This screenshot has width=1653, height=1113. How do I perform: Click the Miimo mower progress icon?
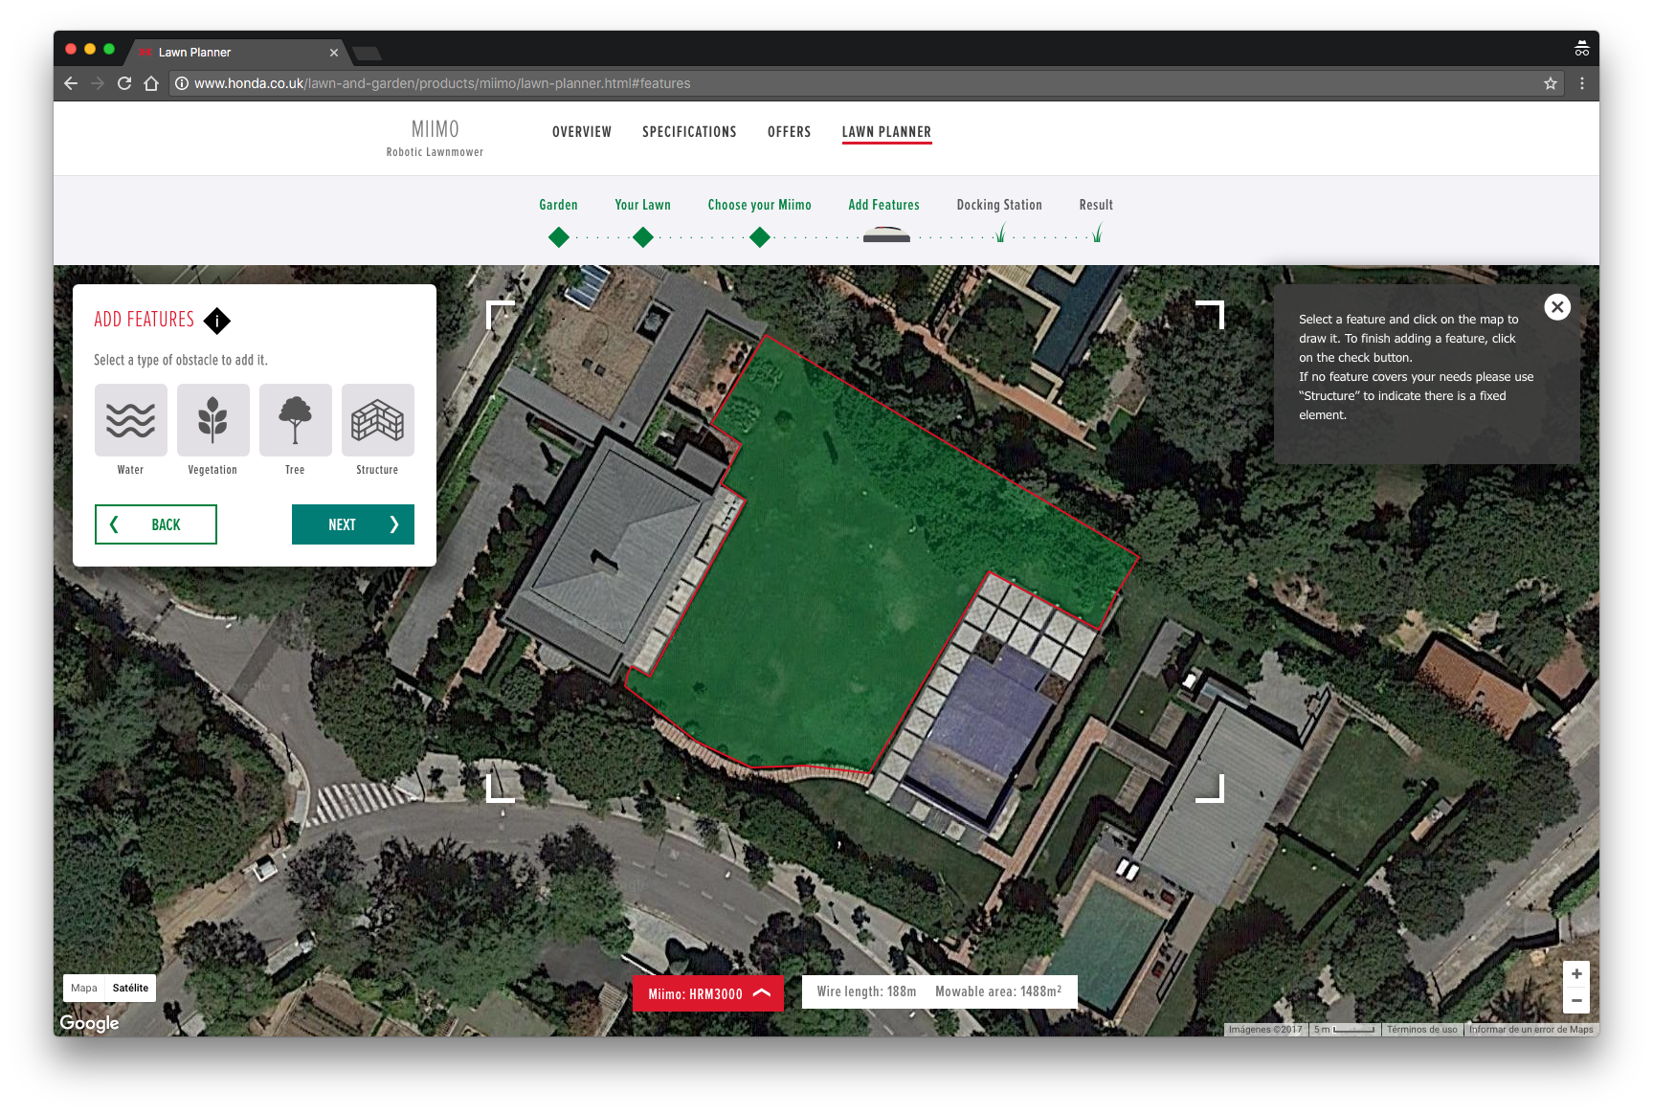point(886,234)
